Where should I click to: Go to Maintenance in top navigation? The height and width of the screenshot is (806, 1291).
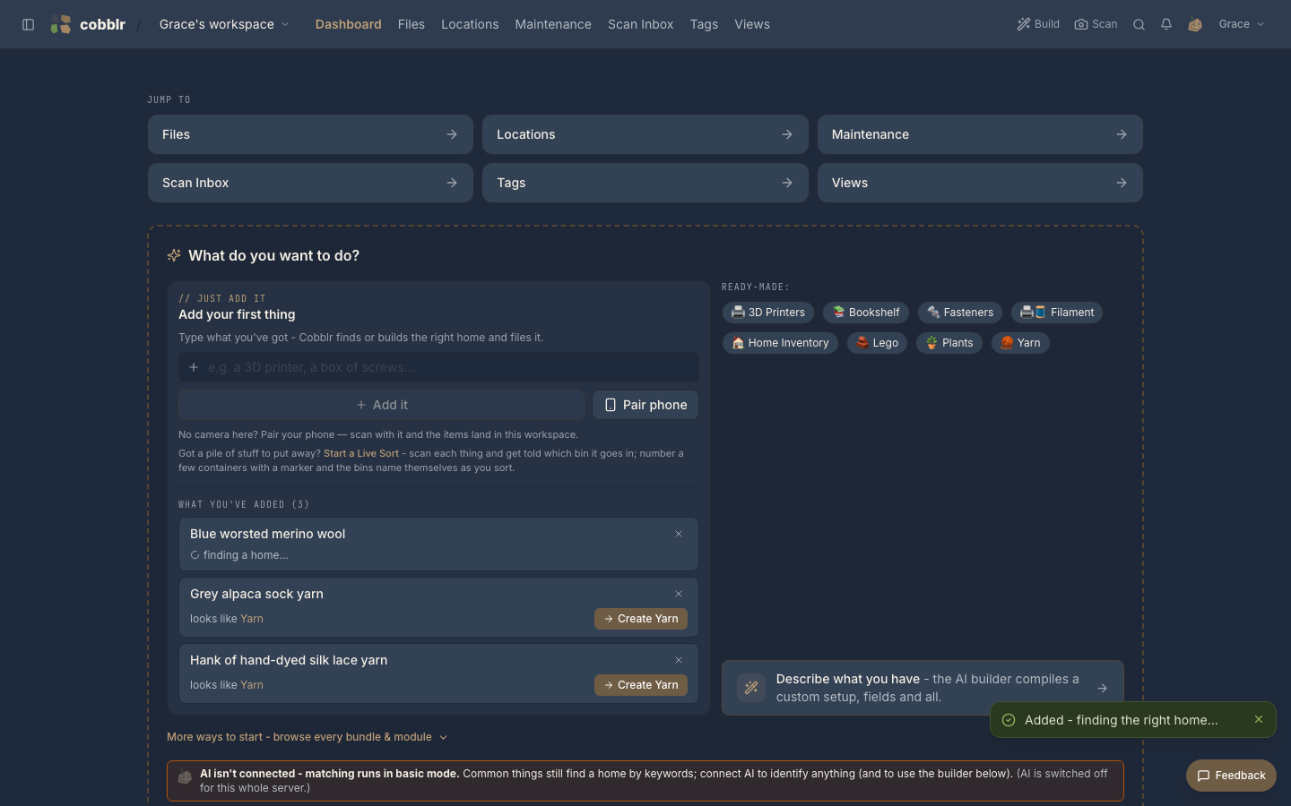click(553, 24)
